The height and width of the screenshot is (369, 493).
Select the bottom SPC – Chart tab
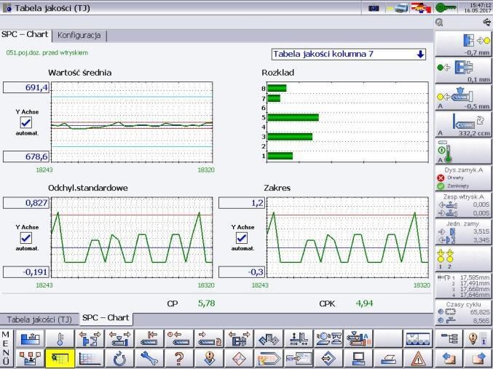point(106,318)
